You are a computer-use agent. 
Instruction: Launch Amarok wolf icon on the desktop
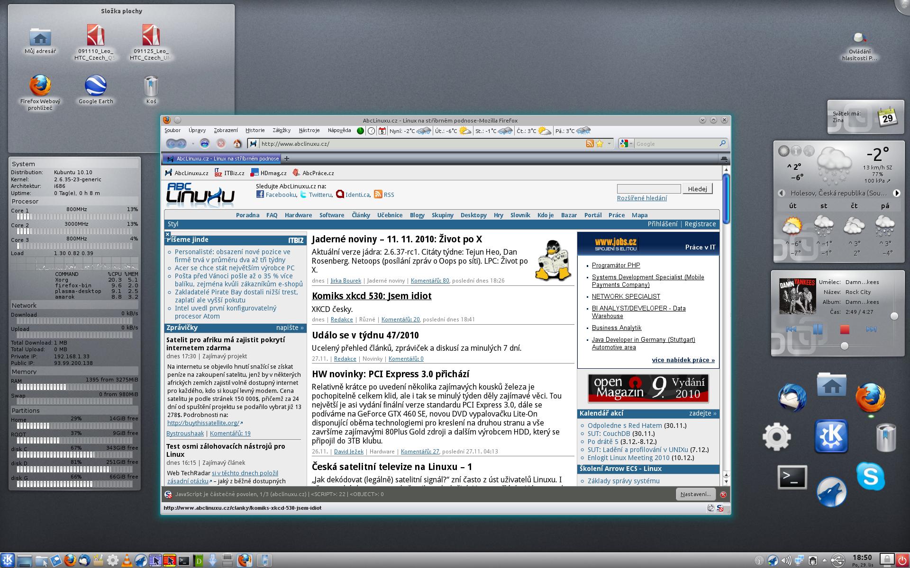[831, 492]
